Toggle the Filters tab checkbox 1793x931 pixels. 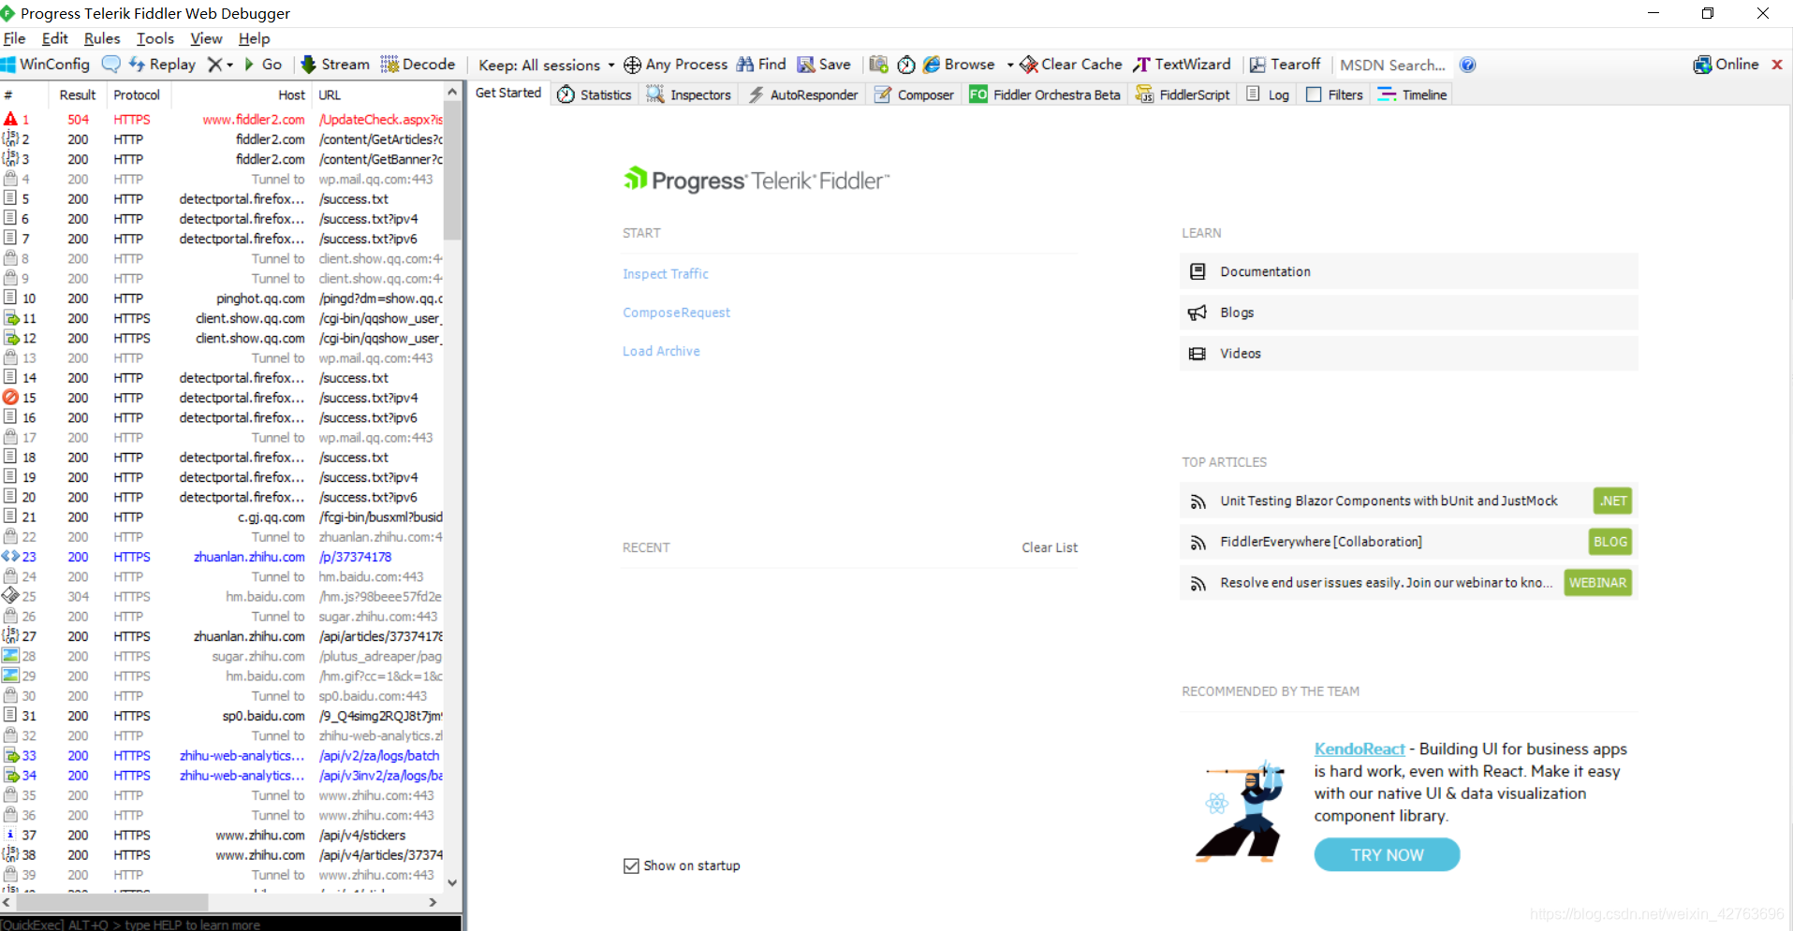pyautogui.click(x=1314, y=95)
